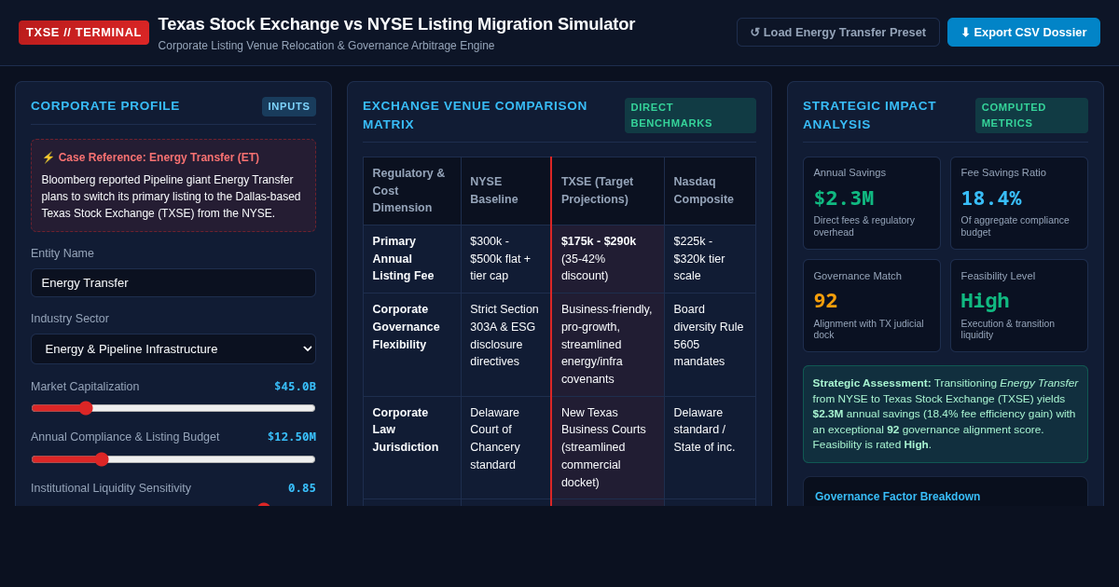Screen dimensions: 1119x587
Task: Click the 0.85 liquidity sensitivity value
Action: coord(302,487)
